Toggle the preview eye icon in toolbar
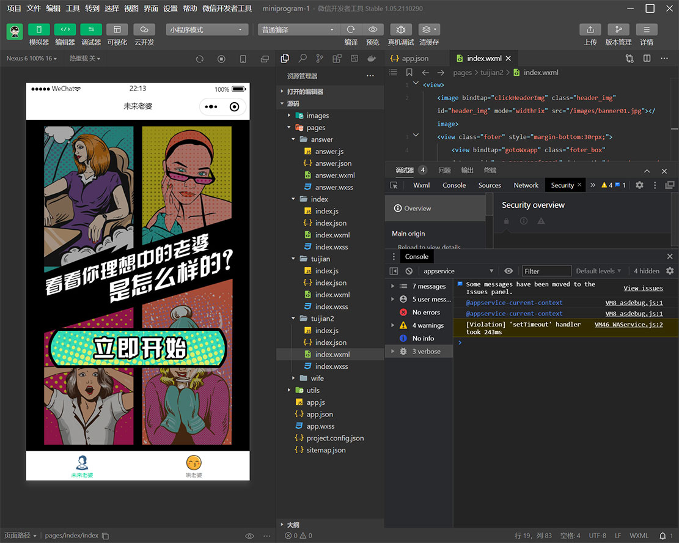This screenshot has height=543, width=679. tap(372, 30)
